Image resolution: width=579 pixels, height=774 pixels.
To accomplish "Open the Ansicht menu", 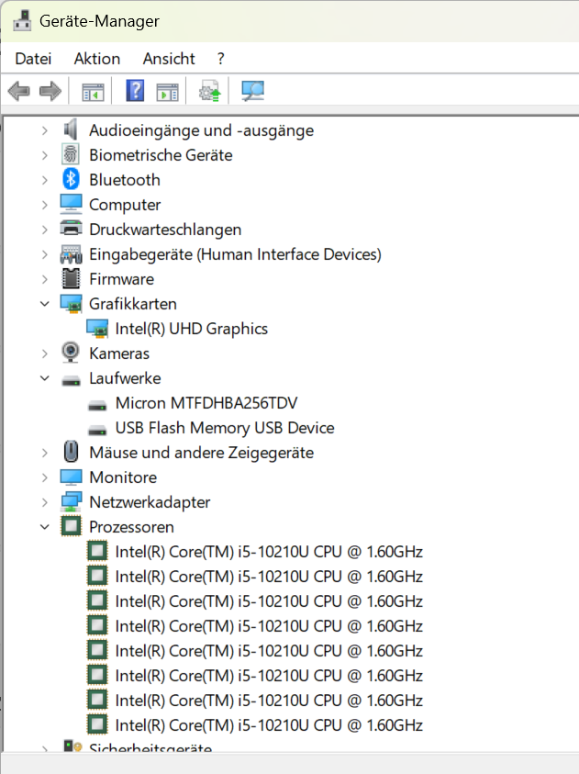I will (169, 59).
